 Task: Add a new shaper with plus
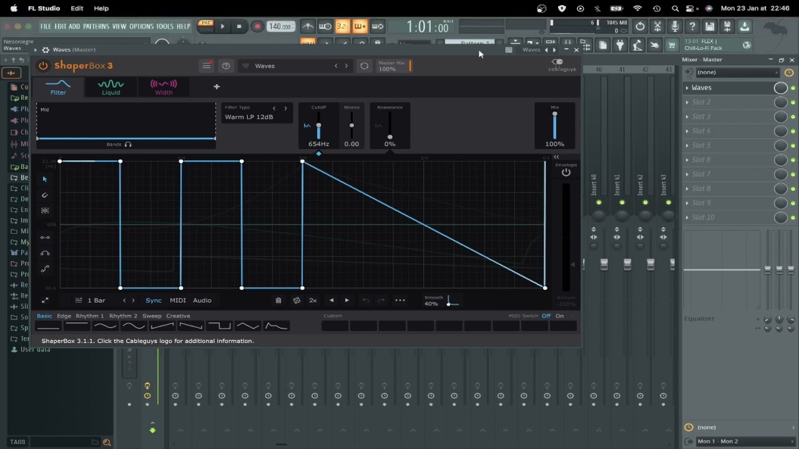(x=217, y=87)
